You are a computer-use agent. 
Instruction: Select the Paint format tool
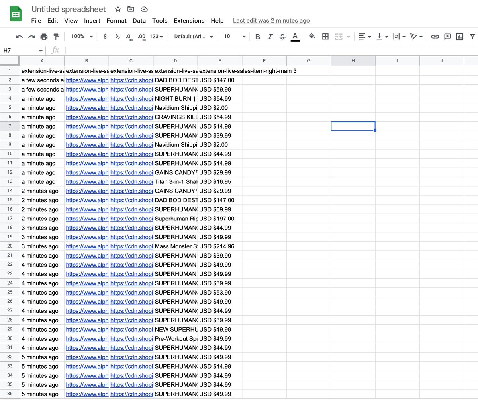(x=56, y=37)
